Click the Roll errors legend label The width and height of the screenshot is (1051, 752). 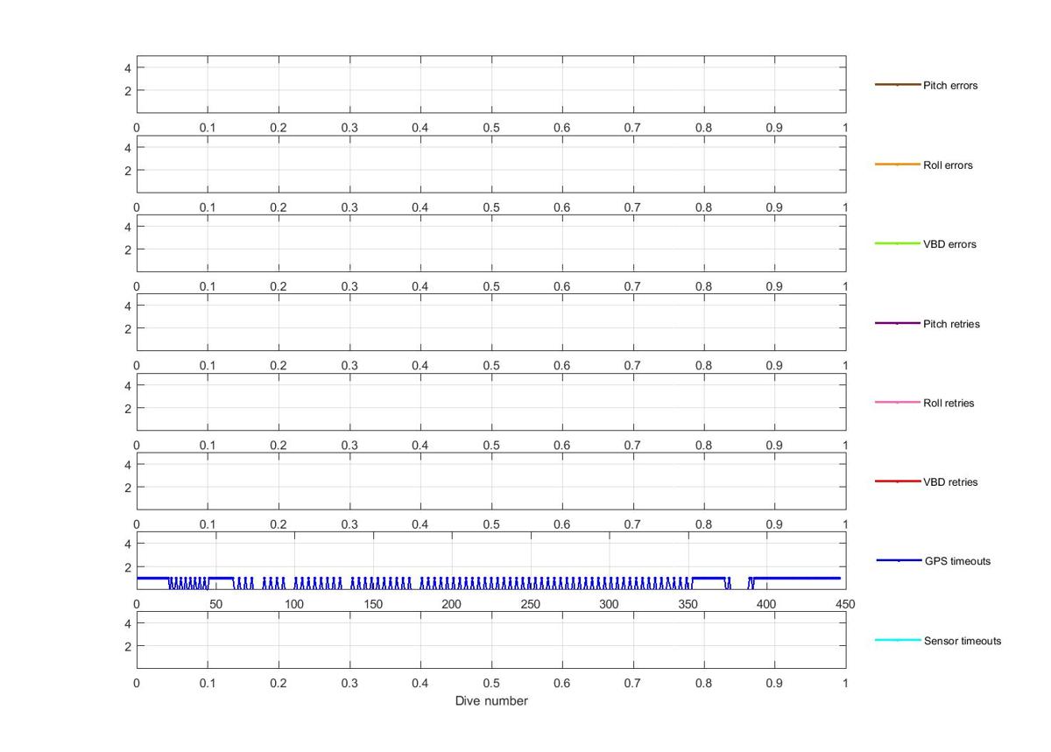click(948, 165)
